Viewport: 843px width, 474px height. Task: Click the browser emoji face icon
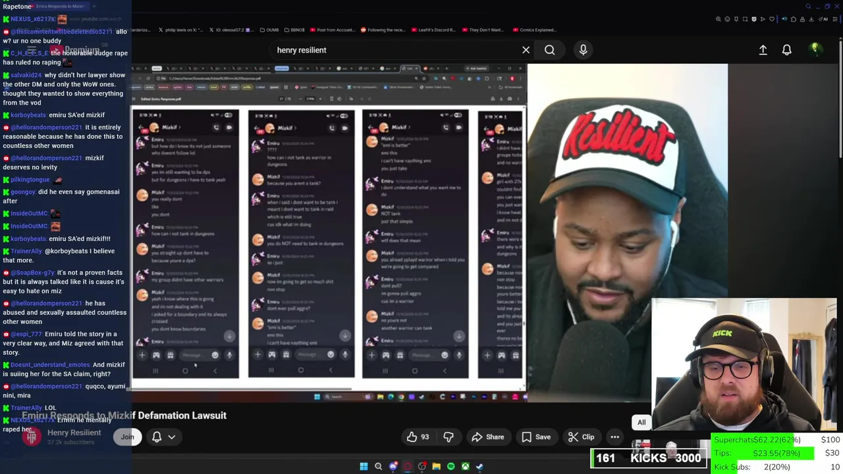click(x=727, y=19)
